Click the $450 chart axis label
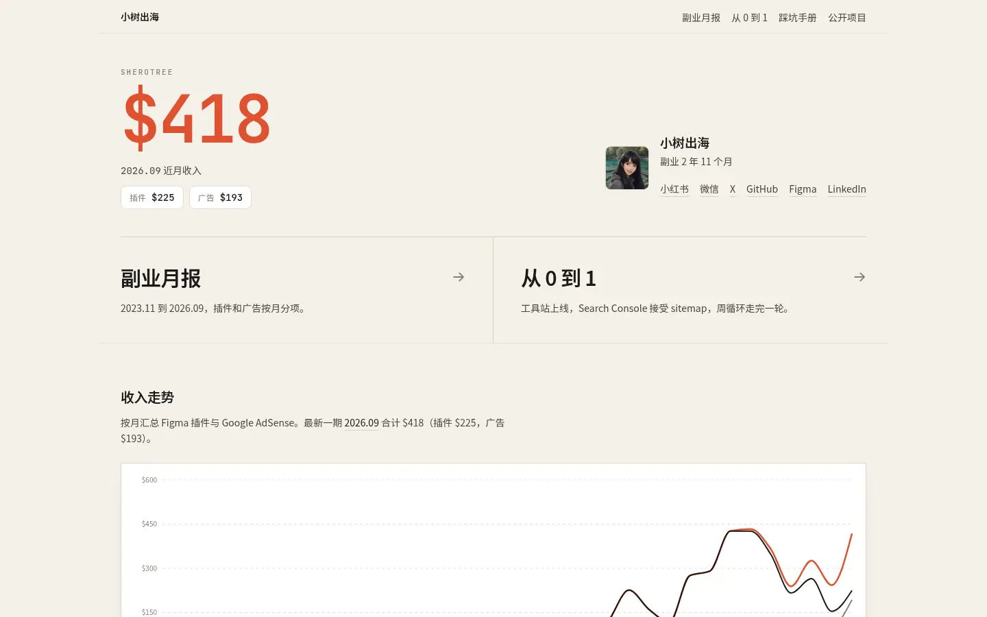Image resolution: width=987 pixels, height=617 pixels. (149, 524)
